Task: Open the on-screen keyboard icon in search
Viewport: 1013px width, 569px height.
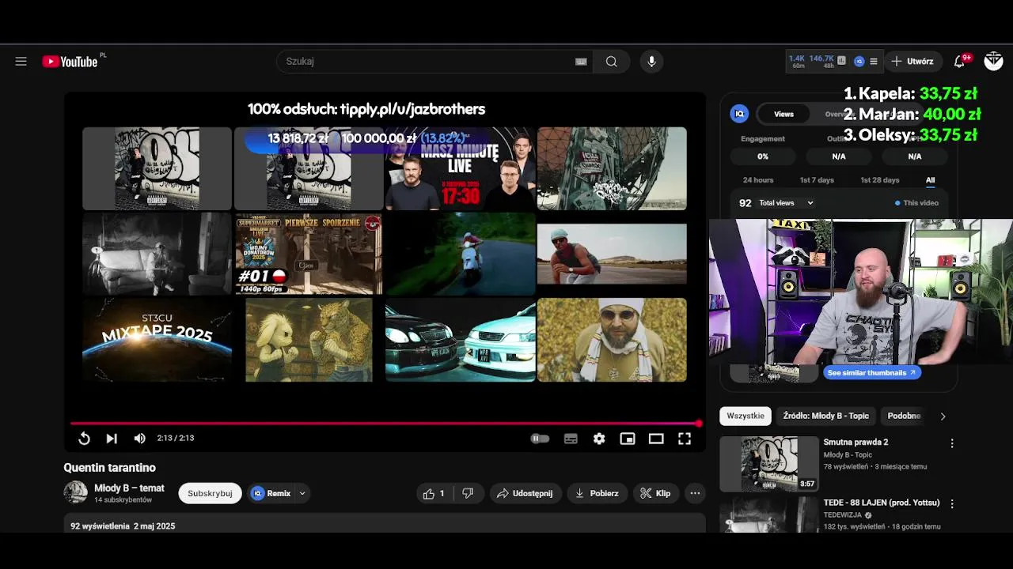Action: point(581,62)
